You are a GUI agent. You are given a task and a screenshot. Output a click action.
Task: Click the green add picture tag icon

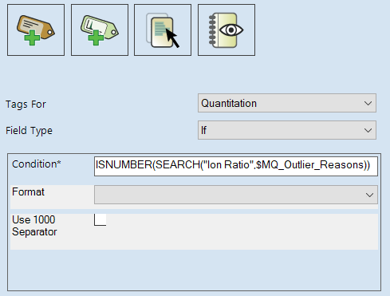[100, 30]
